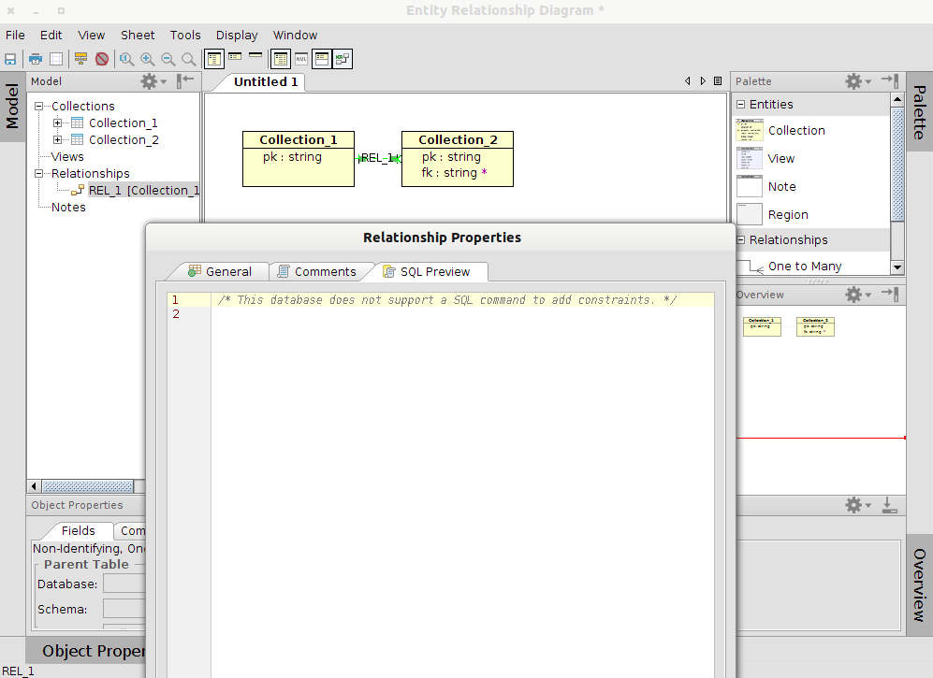This screenshot has height=678, width=933.
Task: Open the sheet tab list icon
Action: click(718, 80)
